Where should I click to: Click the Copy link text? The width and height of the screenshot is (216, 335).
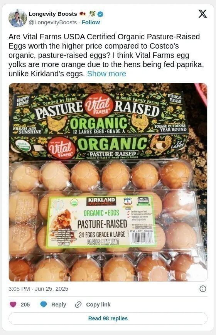point(98,305)
